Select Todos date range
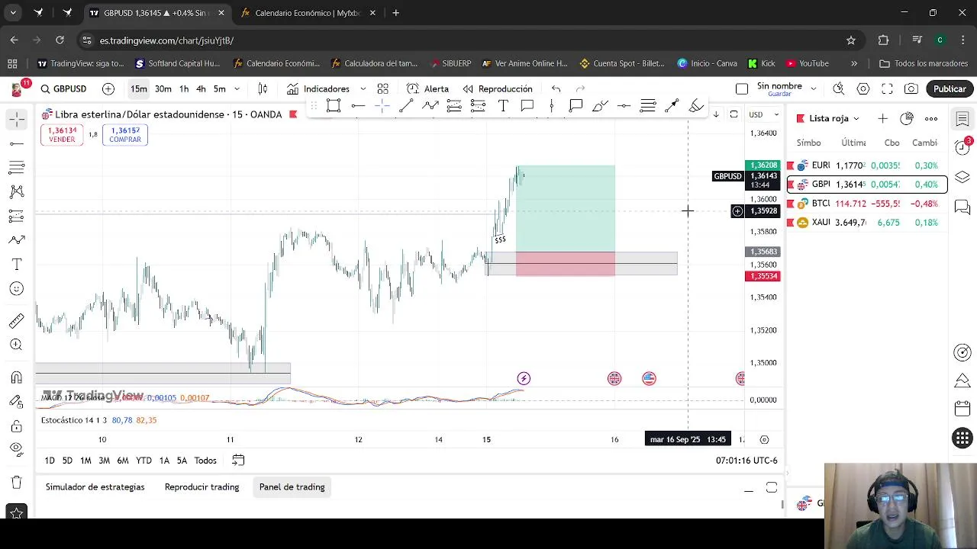 click(x=205, y=461)
